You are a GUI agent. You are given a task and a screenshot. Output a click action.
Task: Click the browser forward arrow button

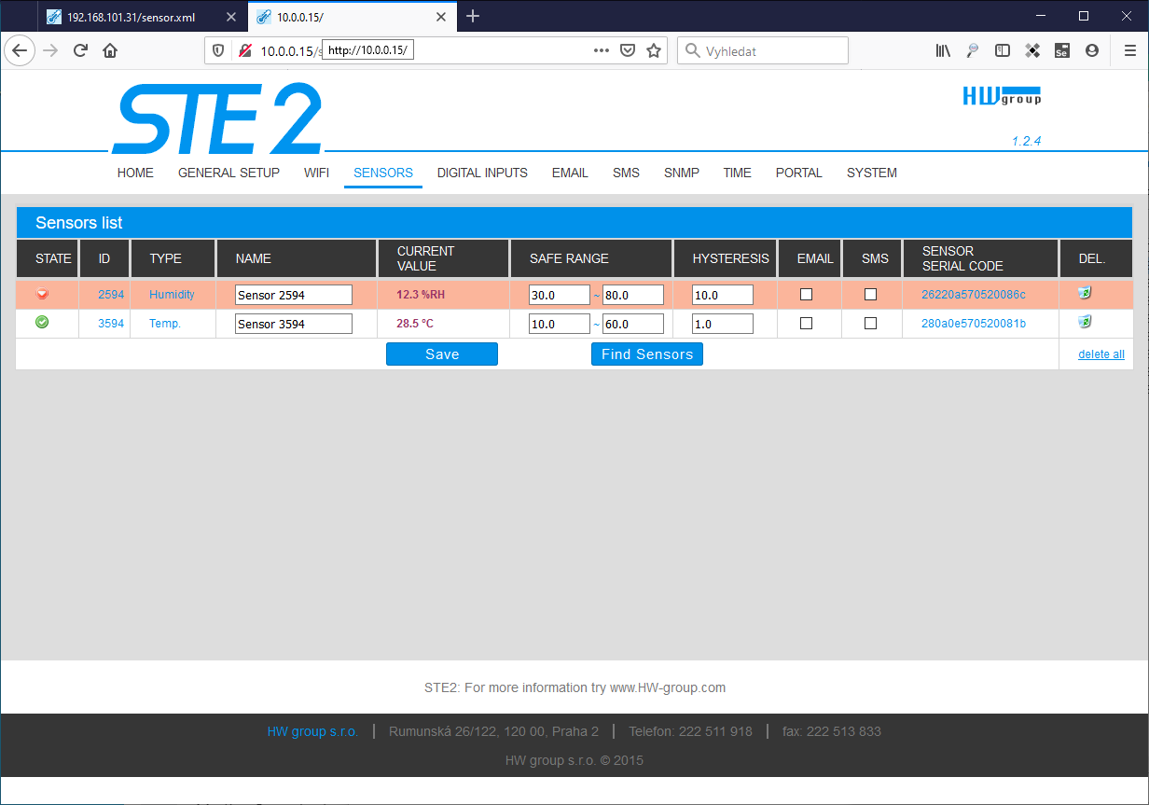(x=51, y=51)
